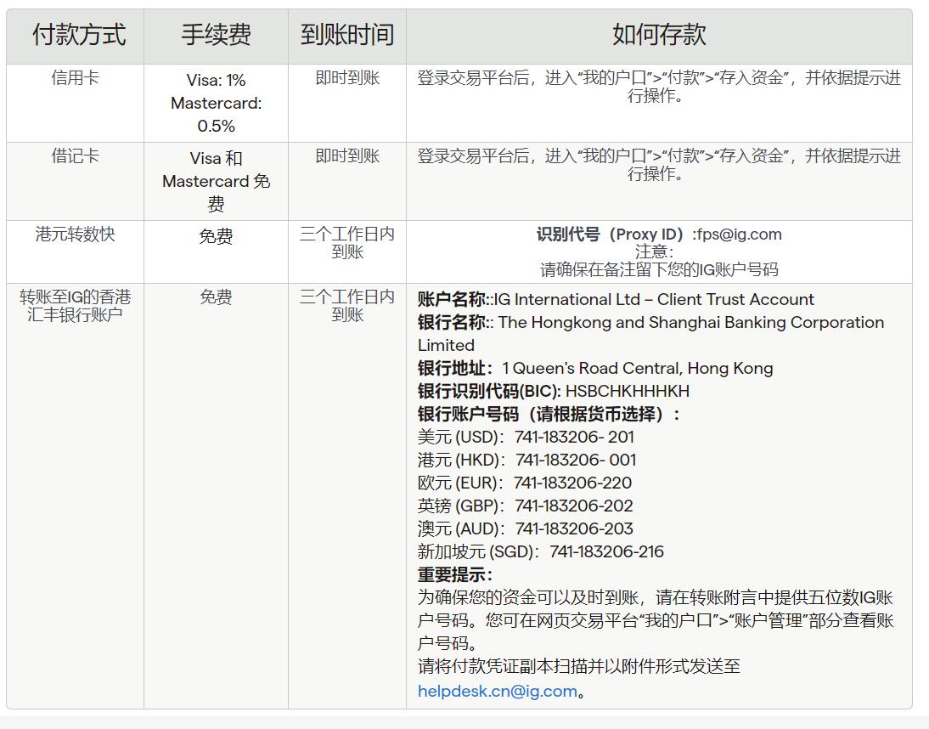Click the Proxy ID fps@ig.com line
The image size is (929, 729).
click(660, 235)
